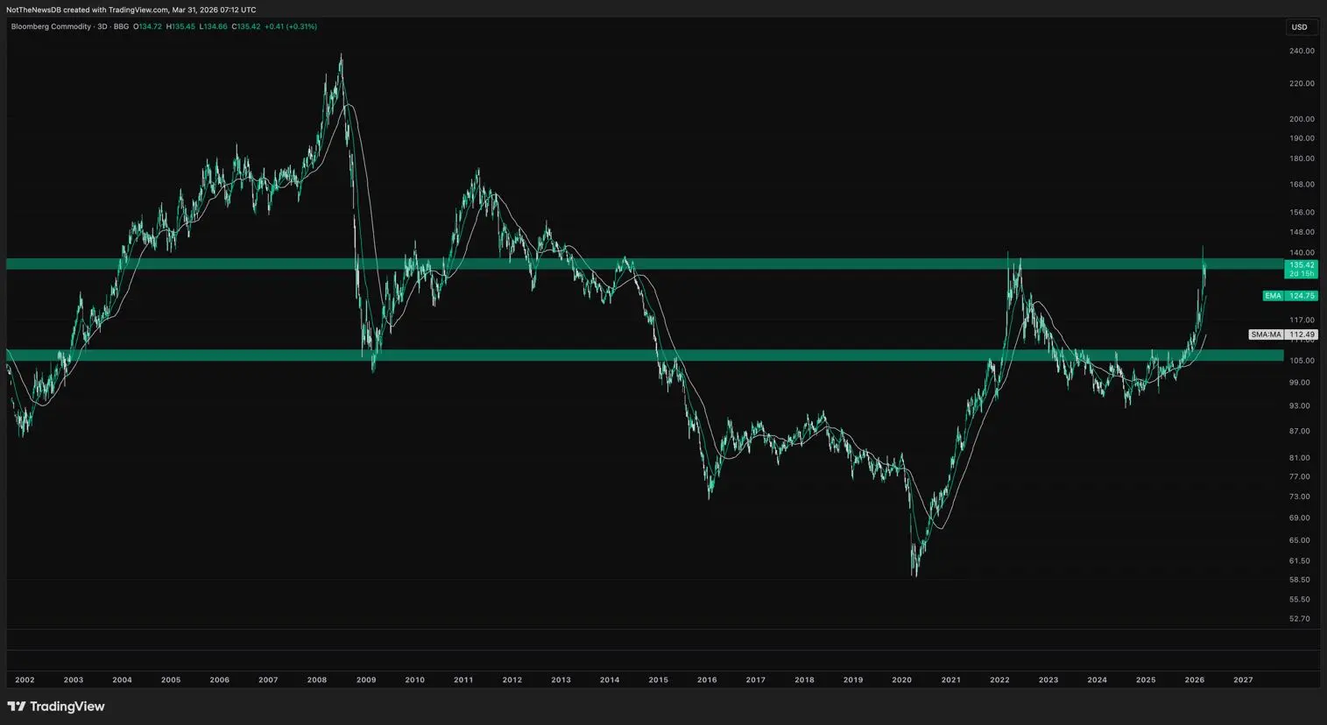Click the open value O134.72

point(147,27)
